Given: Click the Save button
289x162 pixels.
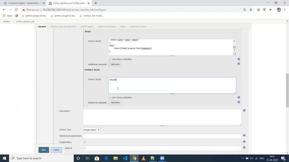Looking at the screenshot, I should coord(44,150).
